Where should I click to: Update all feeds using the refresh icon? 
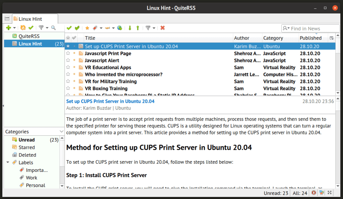23,28
